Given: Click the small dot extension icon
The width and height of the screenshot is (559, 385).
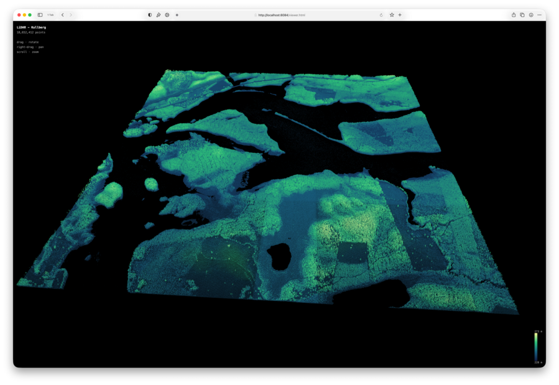Looking at the screenshot, I should click(x=177, y=15).
